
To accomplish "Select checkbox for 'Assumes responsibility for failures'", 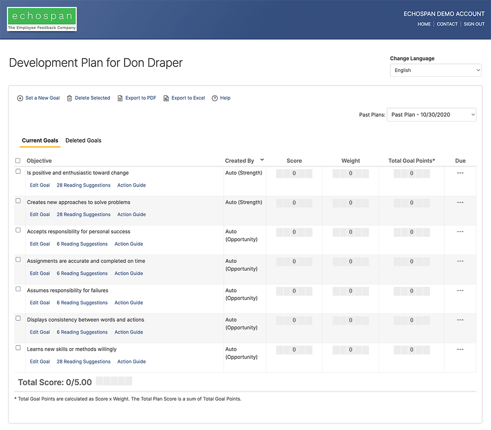I will [x=18, y=289].
